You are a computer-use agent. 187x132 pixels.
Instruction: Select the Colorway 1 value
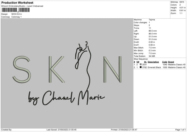pyautogui.click(x=17, y=17)
